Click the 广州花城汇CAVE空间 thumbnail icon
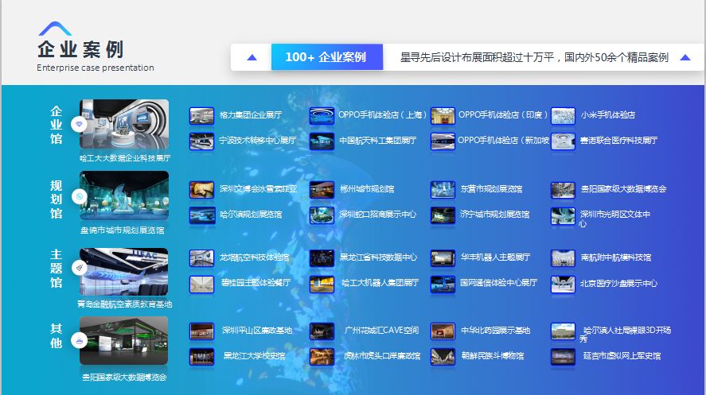 point(322,331)
